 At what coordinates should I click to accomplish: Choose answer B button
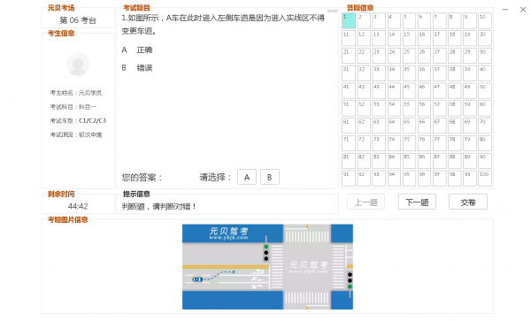[270, 177]
